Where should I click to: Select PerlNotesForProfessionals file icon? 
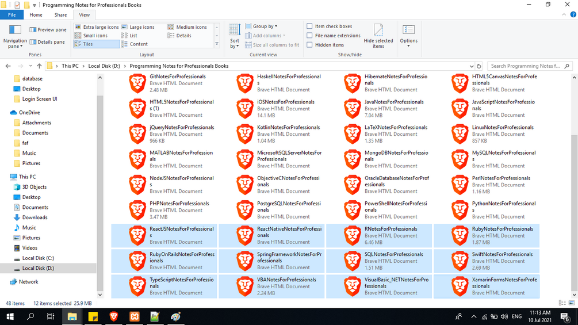[460, 185]
